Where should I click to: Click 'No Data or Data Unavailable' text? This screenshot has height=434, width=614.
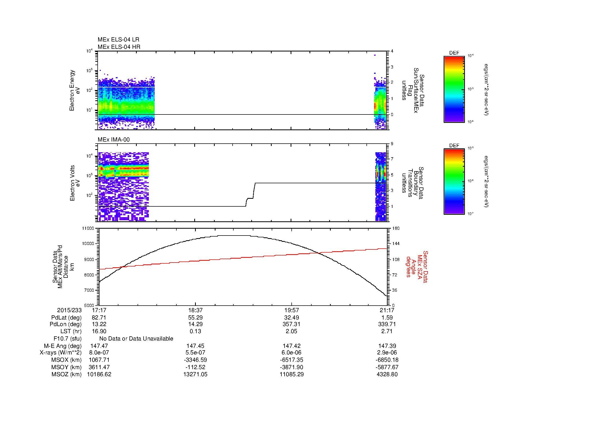pyautogui.click(x=136, y=339)
